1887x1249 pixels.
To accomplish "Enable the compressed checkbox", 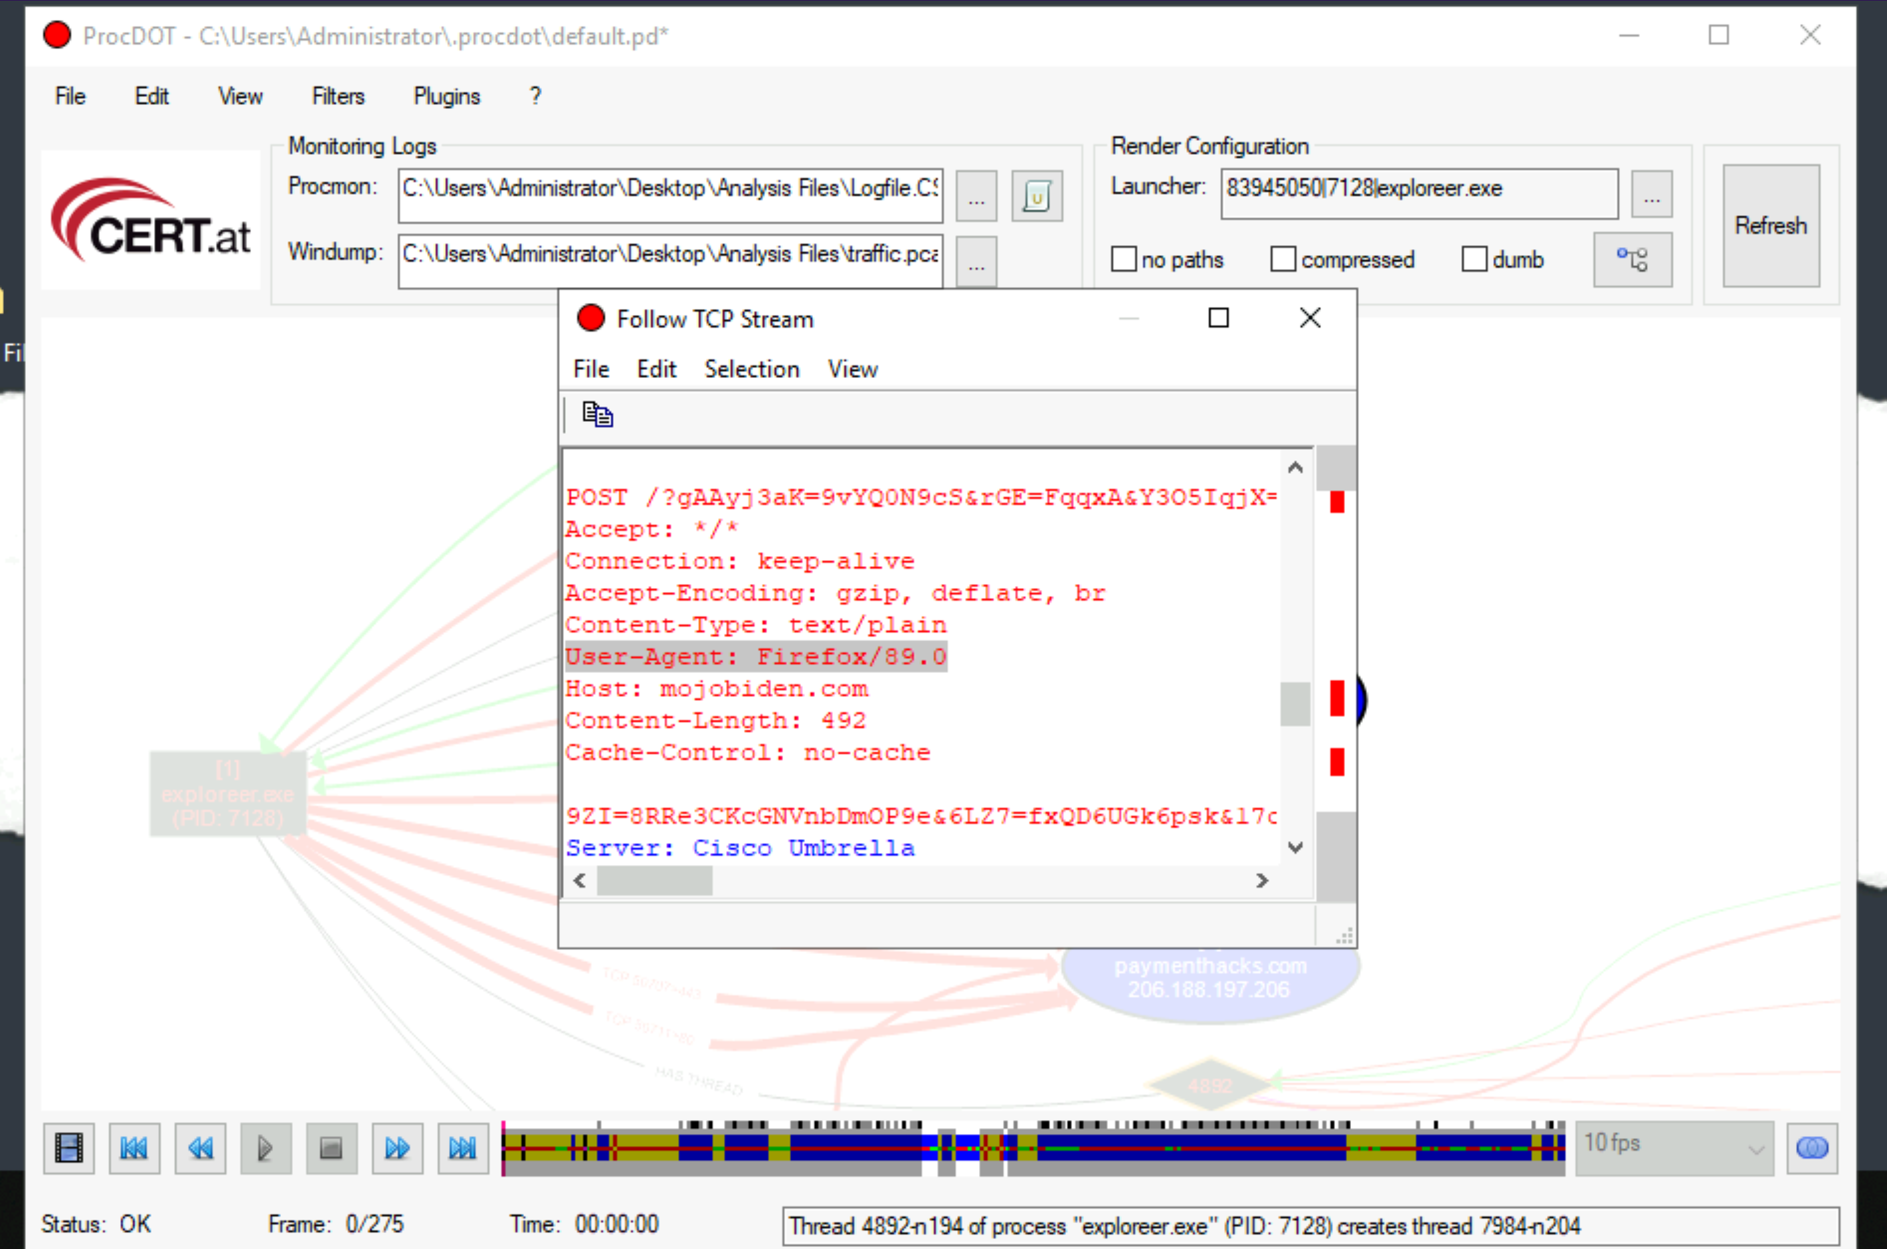I will (x=1283, y=259).
